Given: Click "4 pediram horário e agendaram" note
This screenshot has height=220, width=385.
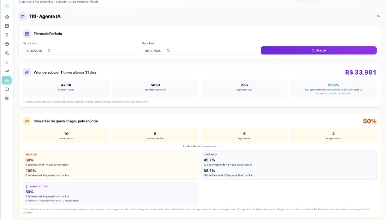Looking at the screenshot, I should 200,146.
